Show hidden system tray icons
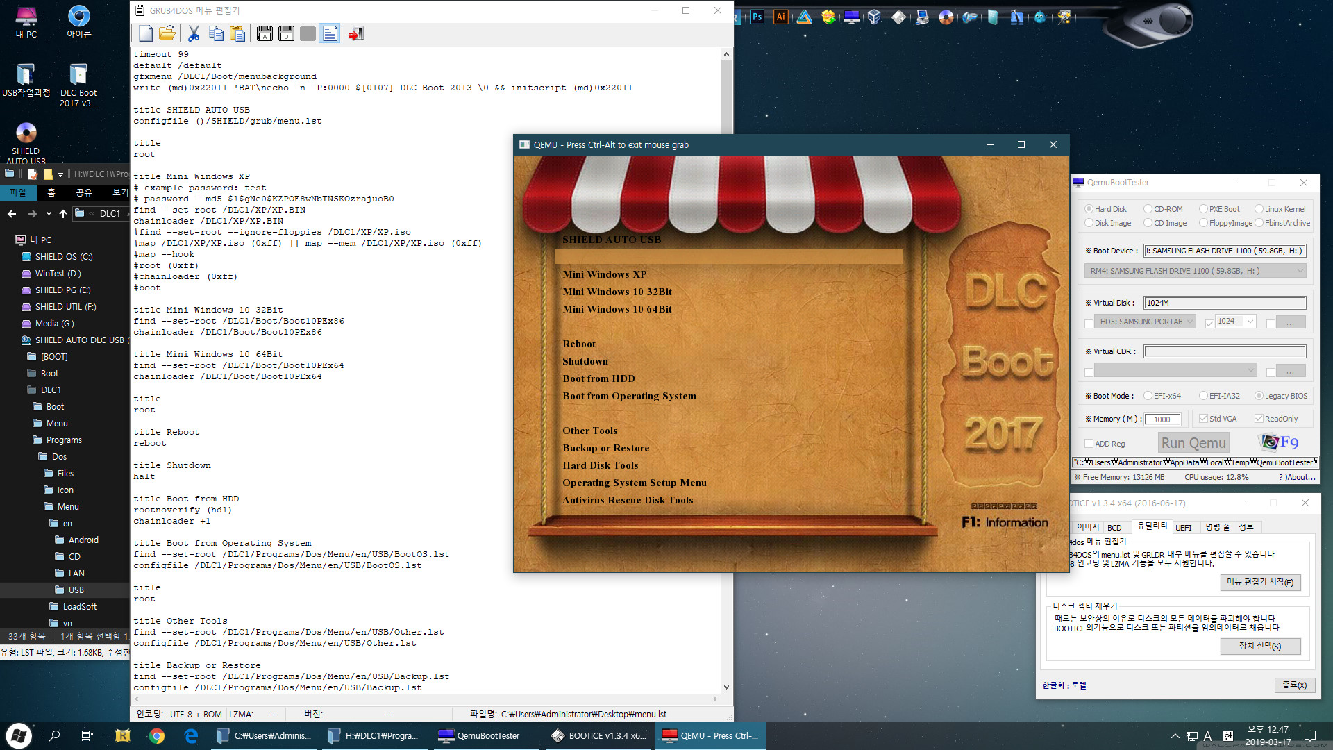The height and width of the screenshot is (750, 1333). (1175, 736)
